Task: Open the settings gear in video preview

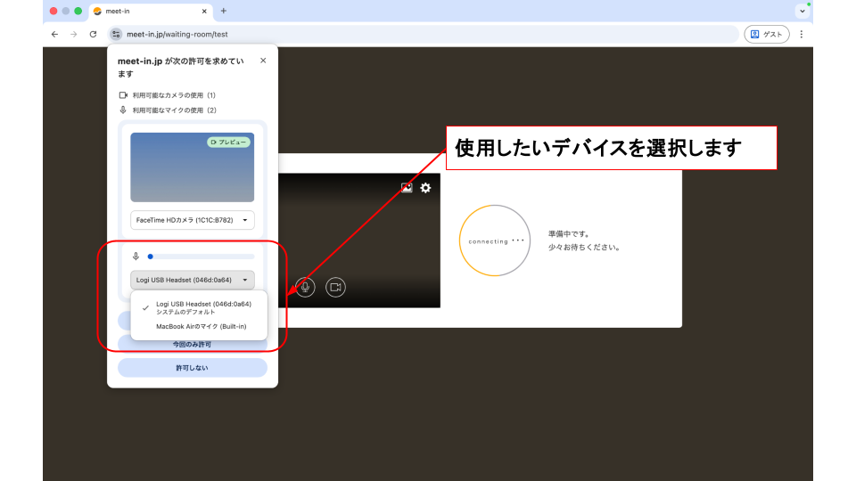Action: tap(425, 188)
